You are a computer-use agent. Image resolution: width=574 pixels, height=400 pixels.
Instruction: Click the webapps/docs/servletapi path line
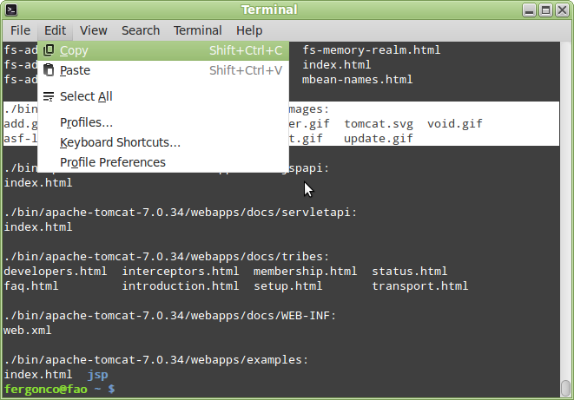tap(181, 213)
